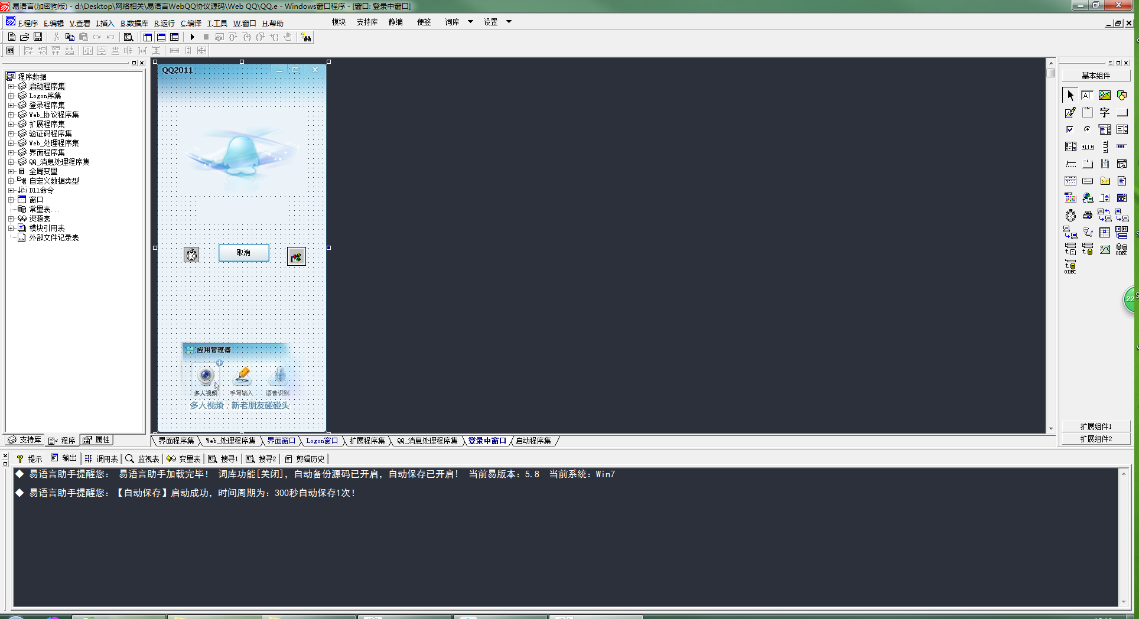Toggle the first work-pane layout button
Viewport: 1139px width, 619px height.
(x=147, y=37)
